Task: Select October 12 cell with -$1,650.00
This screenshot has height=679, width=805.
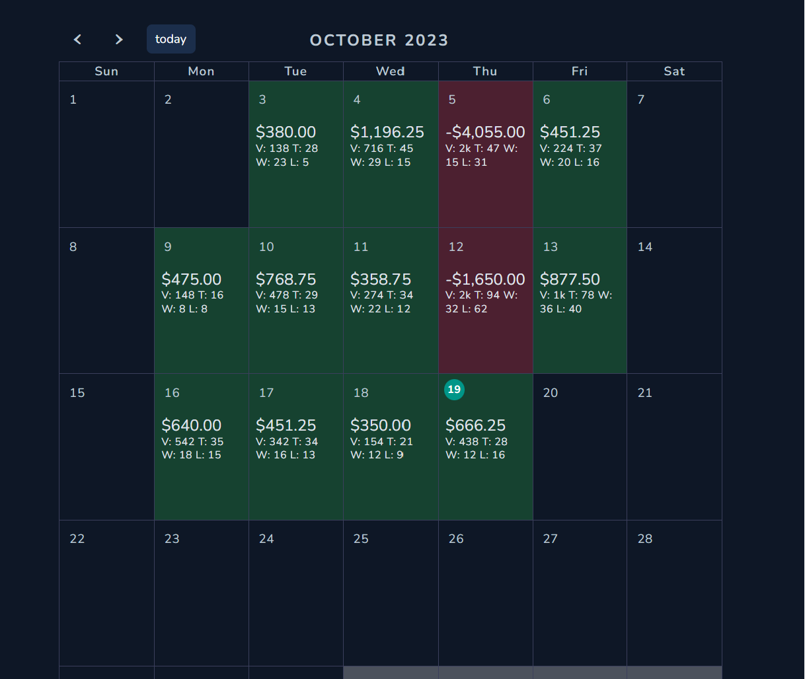Action: click(486, 301)
